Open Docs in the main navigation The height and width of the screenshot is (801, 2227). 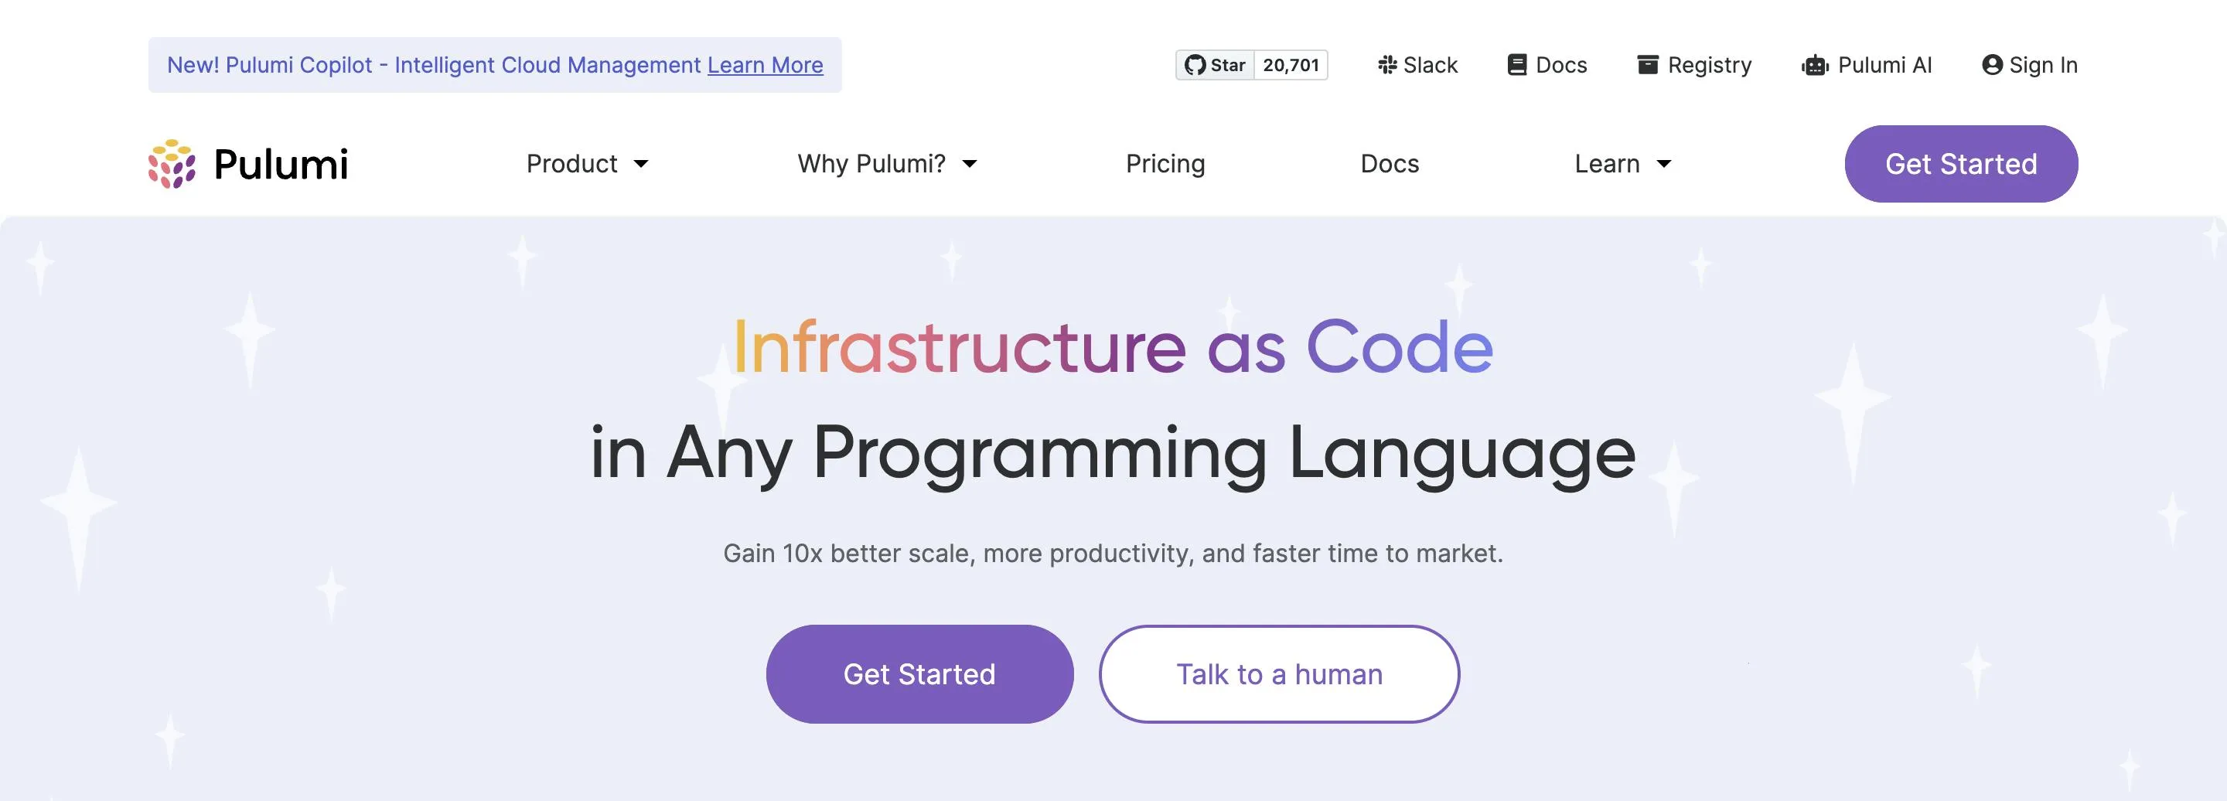(1390, 164)
